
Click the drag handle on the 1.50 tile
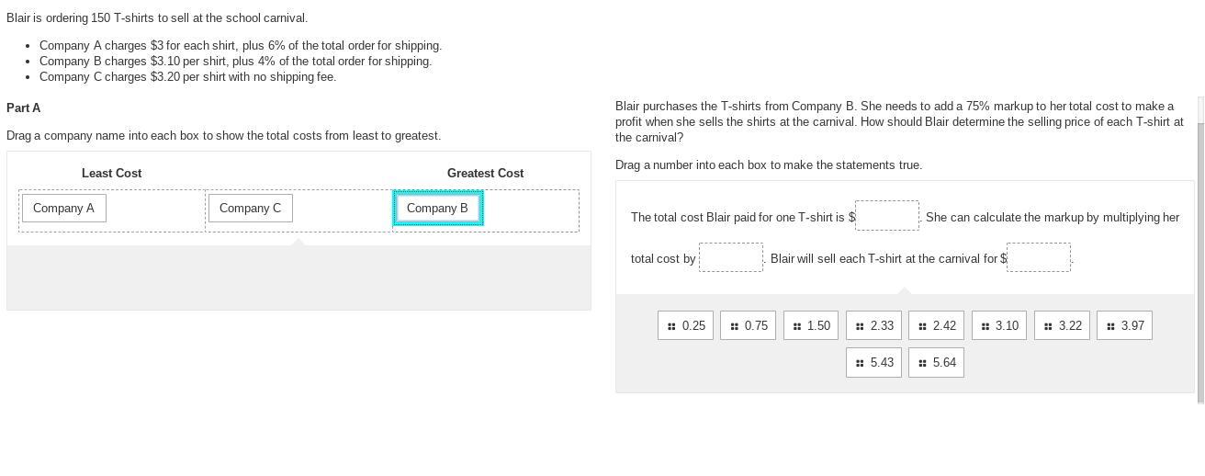(796, 326)
